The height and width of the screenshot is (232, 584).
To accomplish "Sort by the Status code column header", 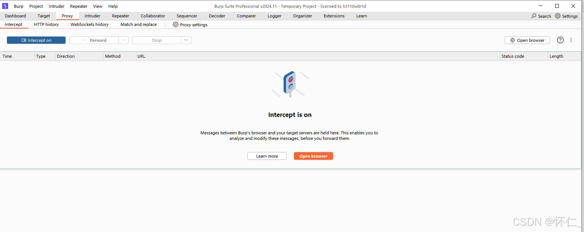I will point(524,56).
